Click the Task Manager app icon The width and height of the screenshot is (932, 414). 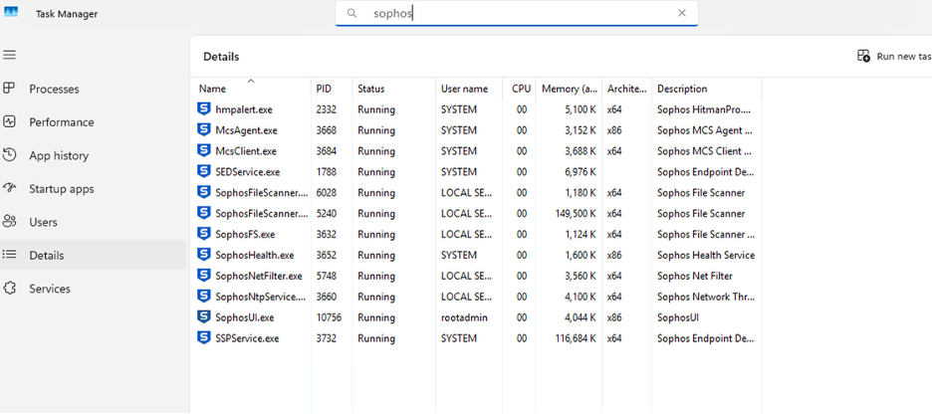point(11,12)
